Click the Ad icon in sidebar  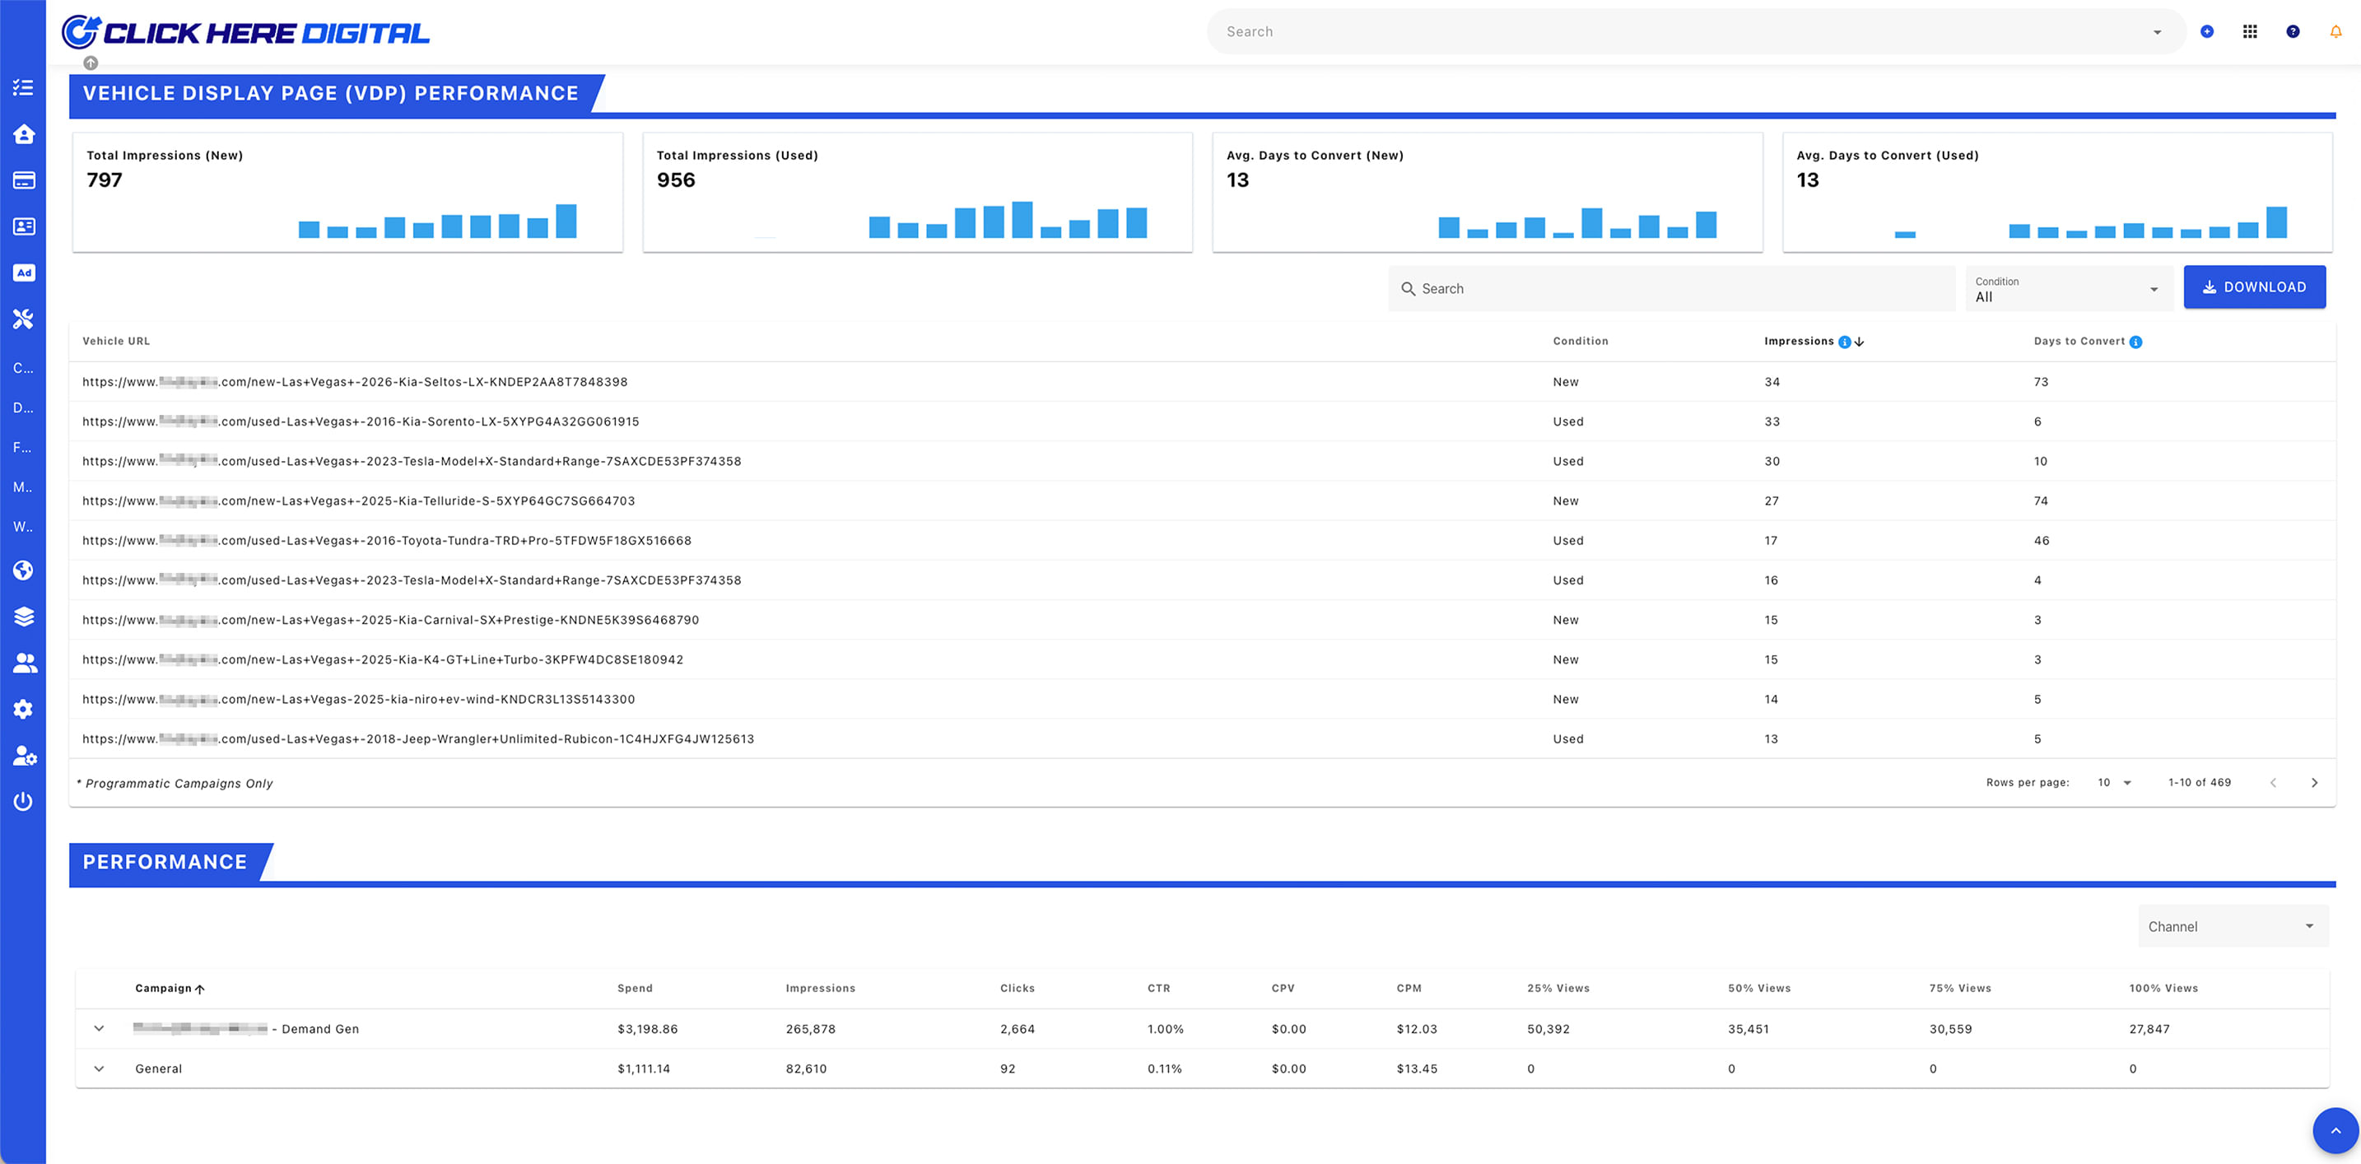pos(24,273)
